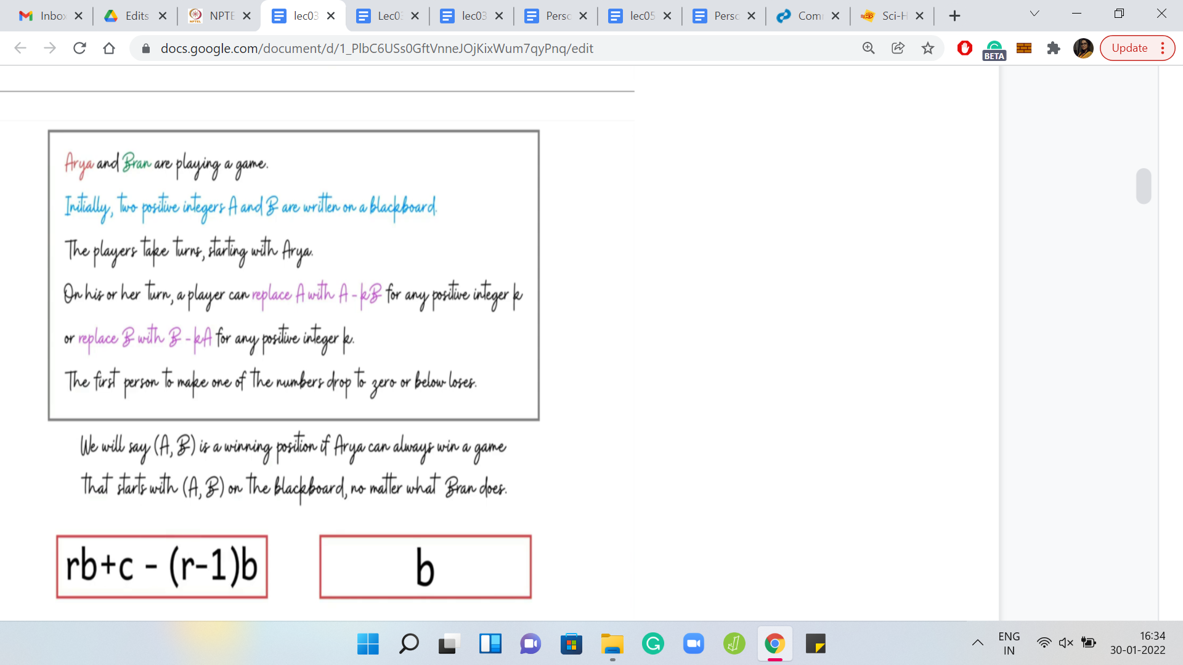Image resolution: width=1183 pixels, height=665 pixels.
Task: Open the extensions puzzle piece icon
Action: pos(1054,48)
